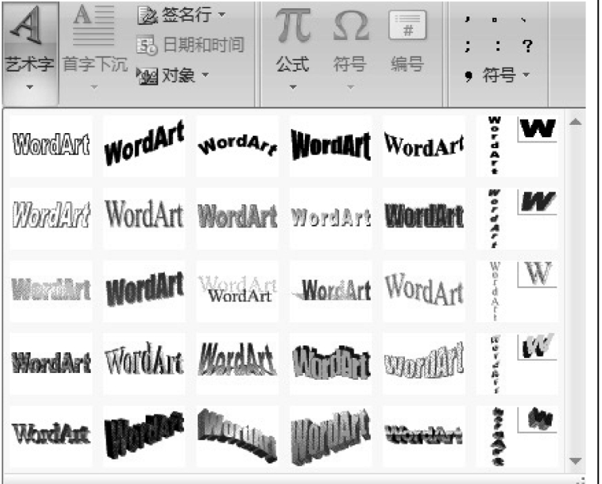Insert the question mark special symbol

(528, 46)
